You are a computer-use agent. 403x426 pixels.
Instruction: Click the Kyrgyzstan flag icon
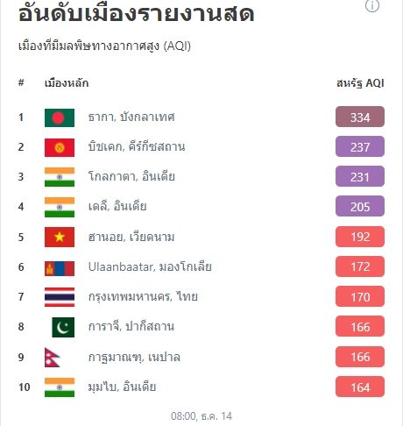point(60,147)
